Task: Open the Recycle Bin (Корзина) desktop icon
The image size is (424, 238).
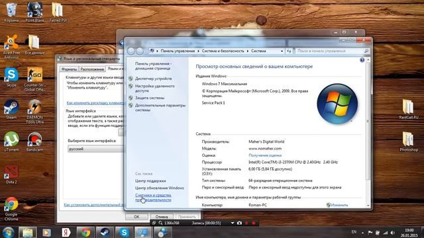Action: [x=11, y=12]
